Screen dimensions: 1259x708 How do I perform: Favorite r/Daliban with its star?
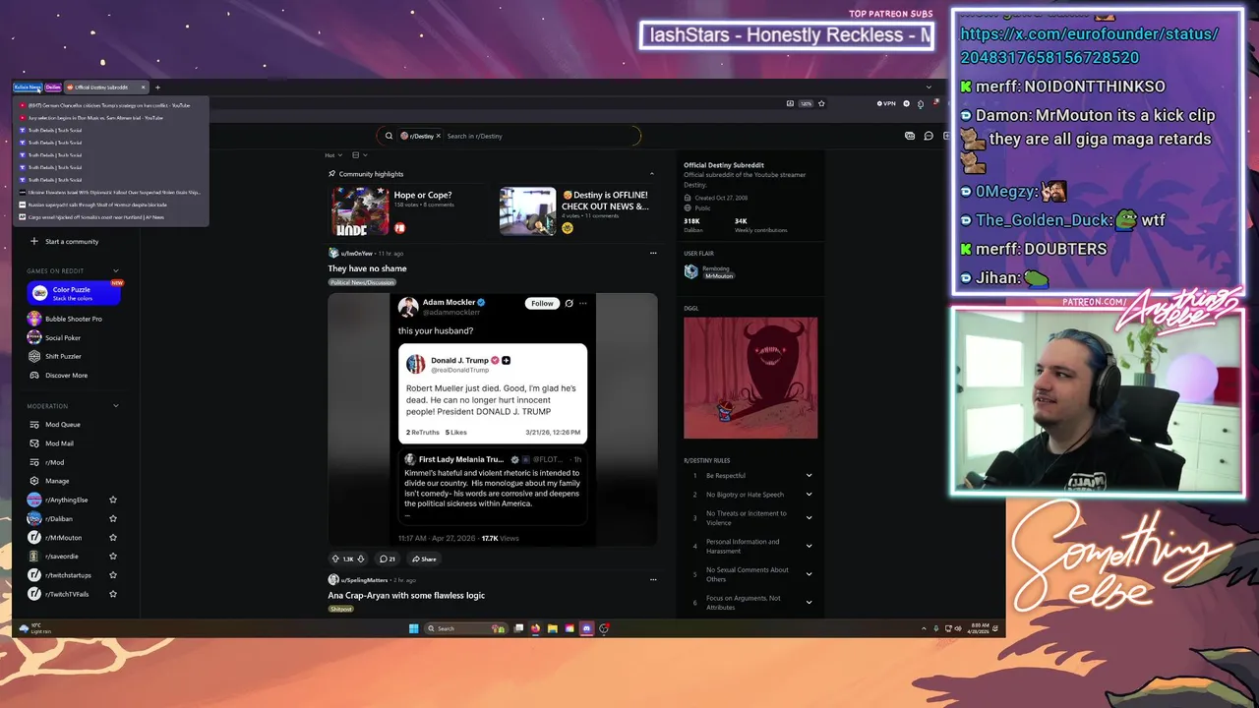click(113, 518)
